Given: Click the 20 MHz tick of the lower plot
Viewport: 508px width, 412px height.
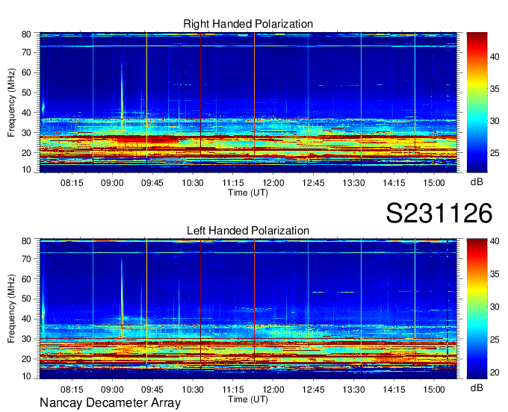Looking at the screenshot, I should point(26,359).
